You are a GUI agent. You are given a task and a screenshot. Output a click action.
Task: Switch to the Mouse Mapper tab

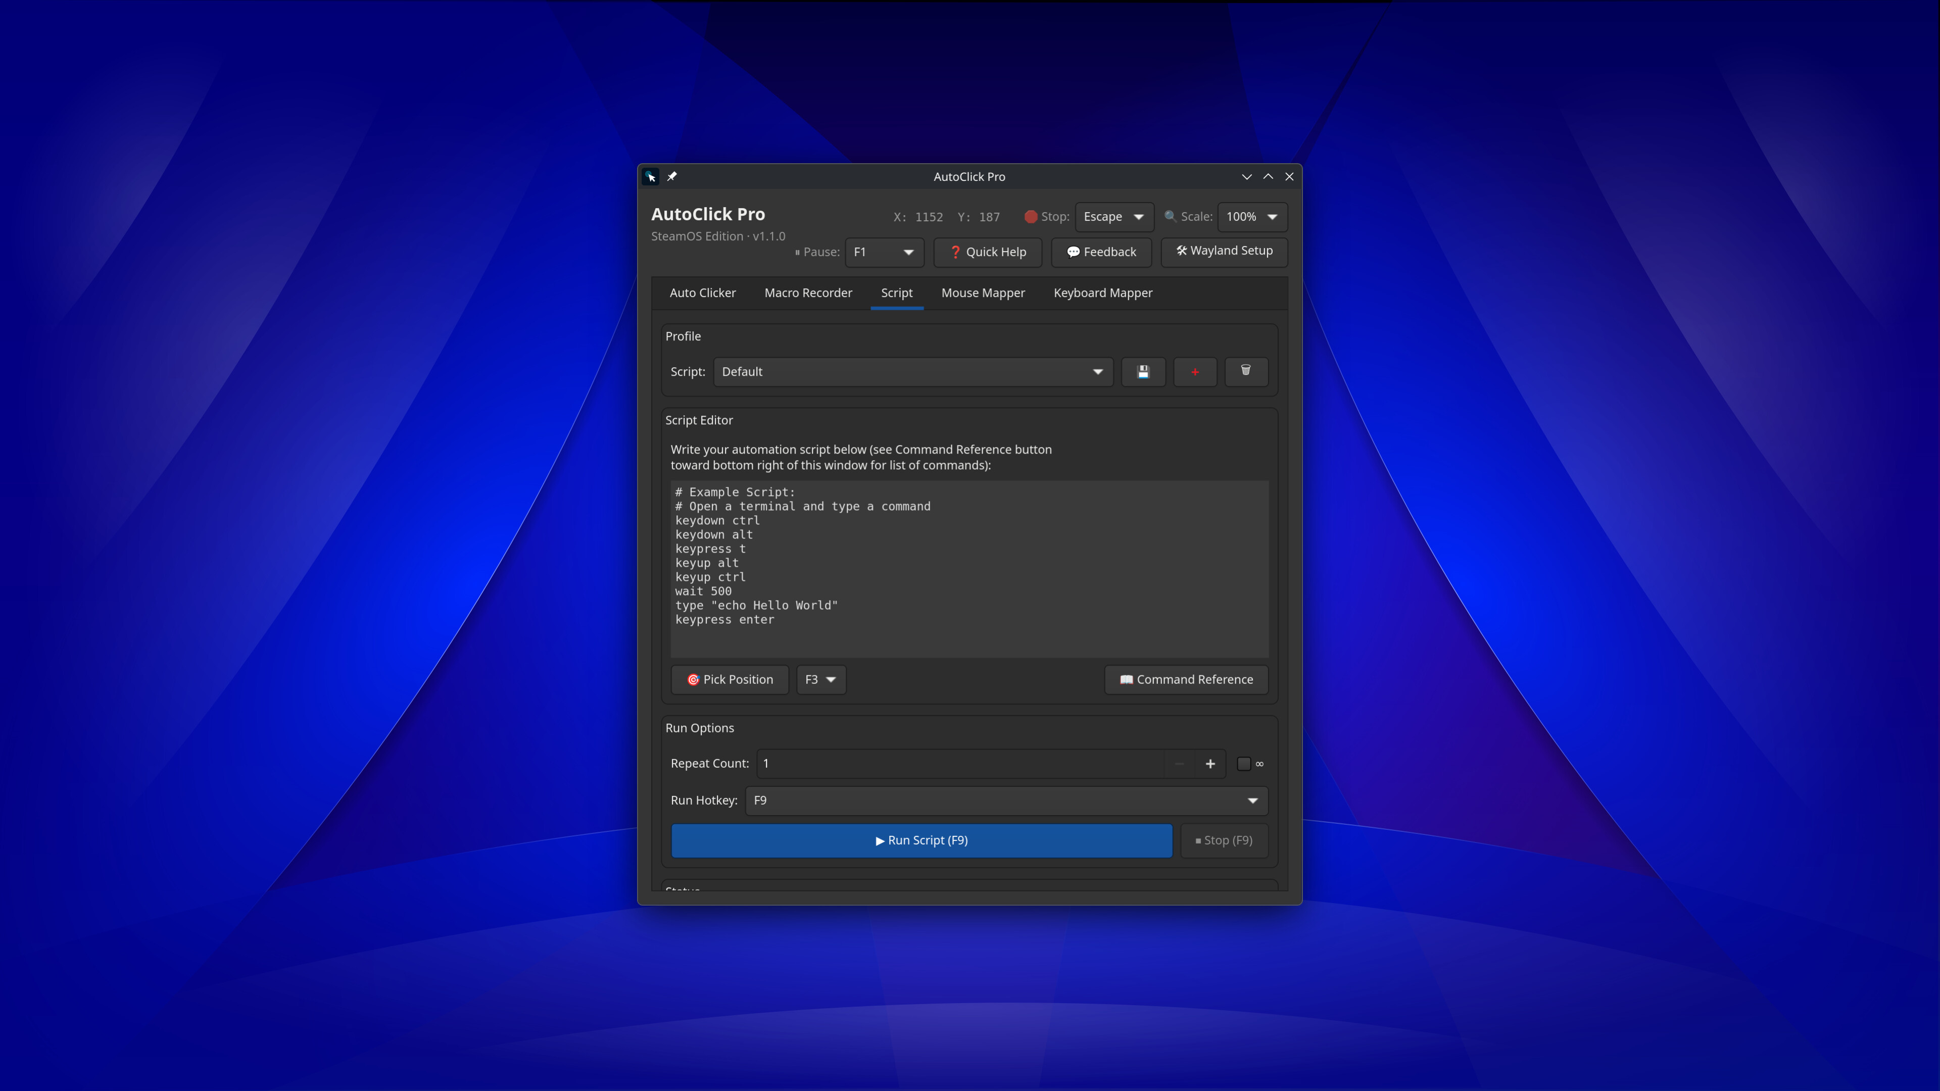pyautogui.click(x=983, y=293)
